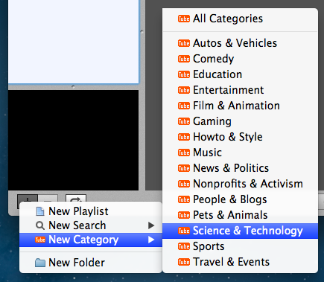Click New Playlist menu entry
Viewport: 324px width, 282px height.
[x=91, y=211]
